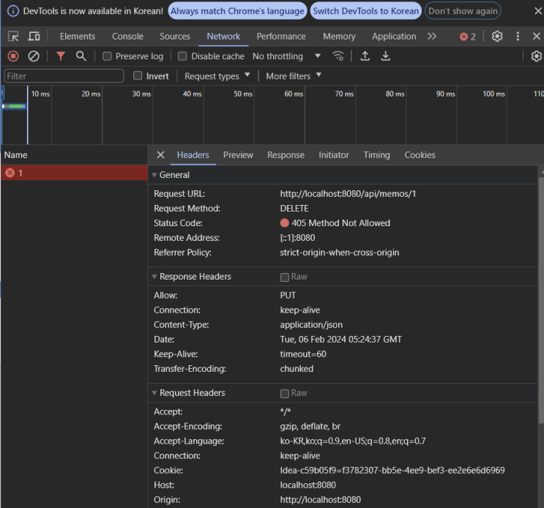Screen dimensions: 544x508
Task: Open the Request types dropdown
Action: pyautogui.click(x=217, y=76)
